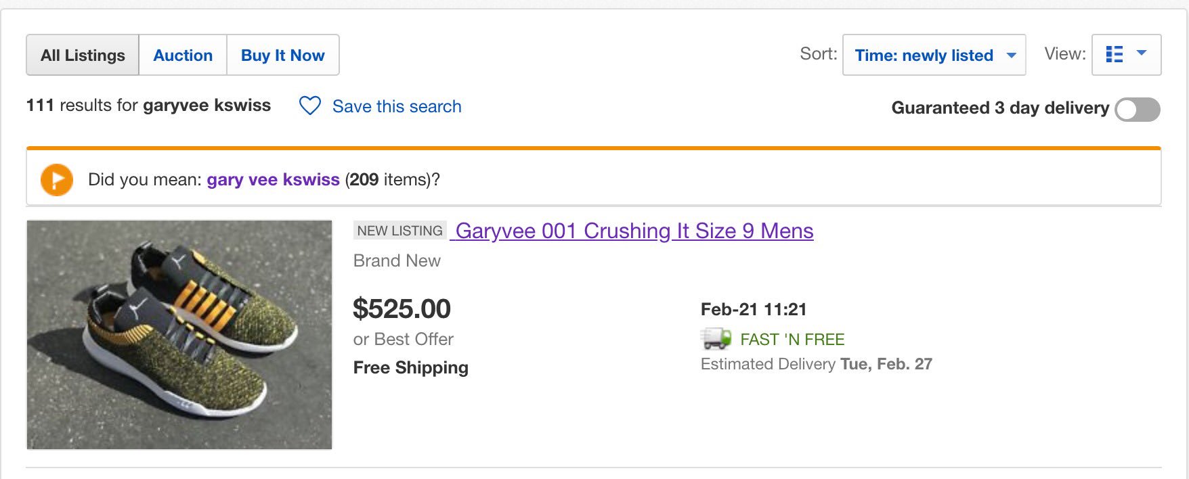Switch to the Buy It Now tab

[x=283, y=55]
